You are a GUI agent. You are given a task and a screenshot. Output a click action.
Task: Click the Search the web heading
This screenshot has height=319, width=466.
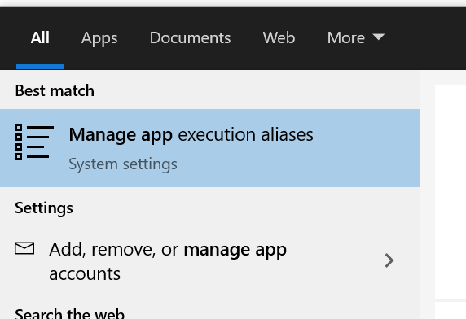click(x=69, y=313)
